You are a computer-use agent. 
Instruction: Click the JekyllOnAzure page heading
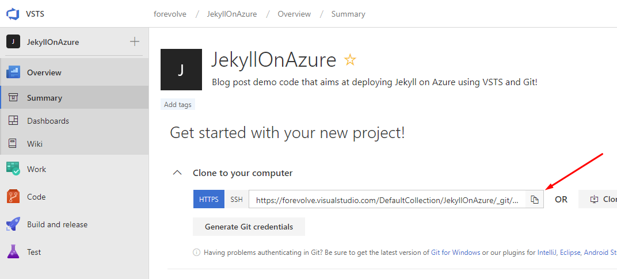click(274, 60)
